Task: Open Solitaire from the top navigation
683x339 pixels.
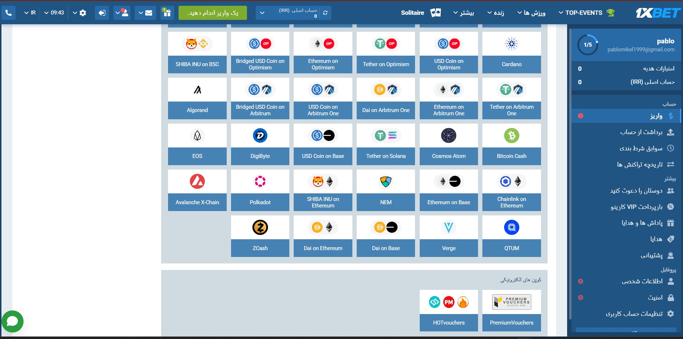Action: coord(412,13)
